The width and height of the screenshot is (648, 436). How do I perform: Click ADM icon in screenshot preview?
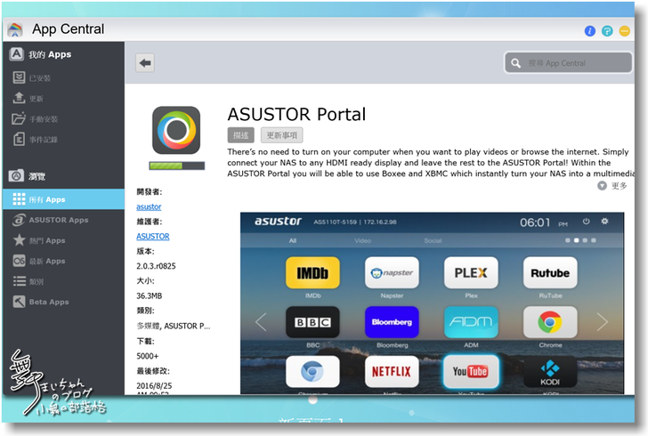tap(471, 322)
